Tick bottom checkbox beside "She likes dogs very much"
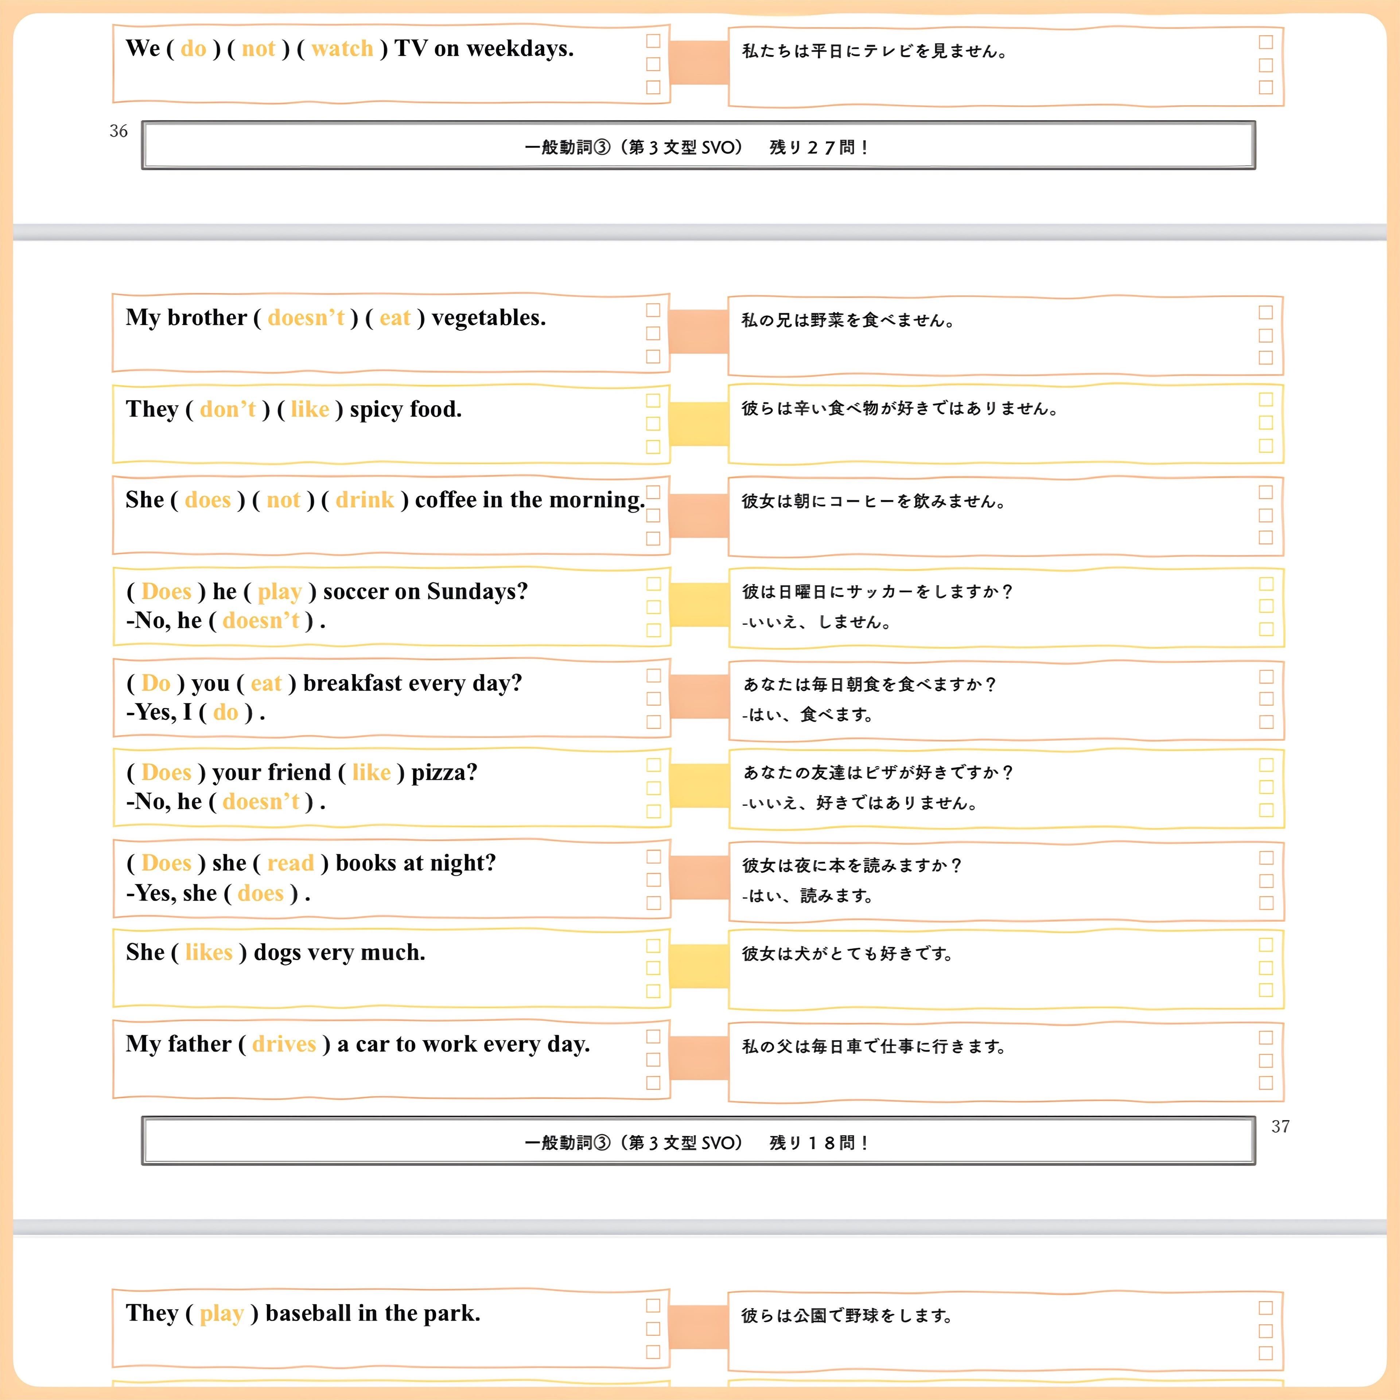1400x1400 pixels. click(x=653, y=991)
